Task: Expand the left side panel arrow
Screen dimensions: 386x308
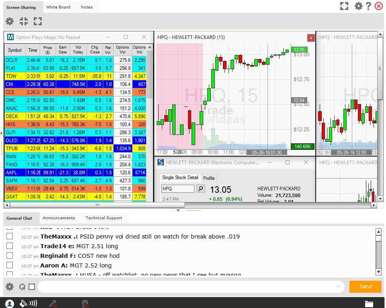Action: [x=2, y=133]
